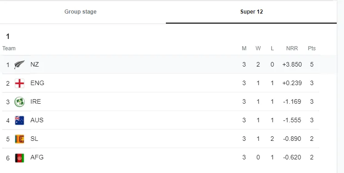Click the Sri Lanka flag icon

[20, 139]
